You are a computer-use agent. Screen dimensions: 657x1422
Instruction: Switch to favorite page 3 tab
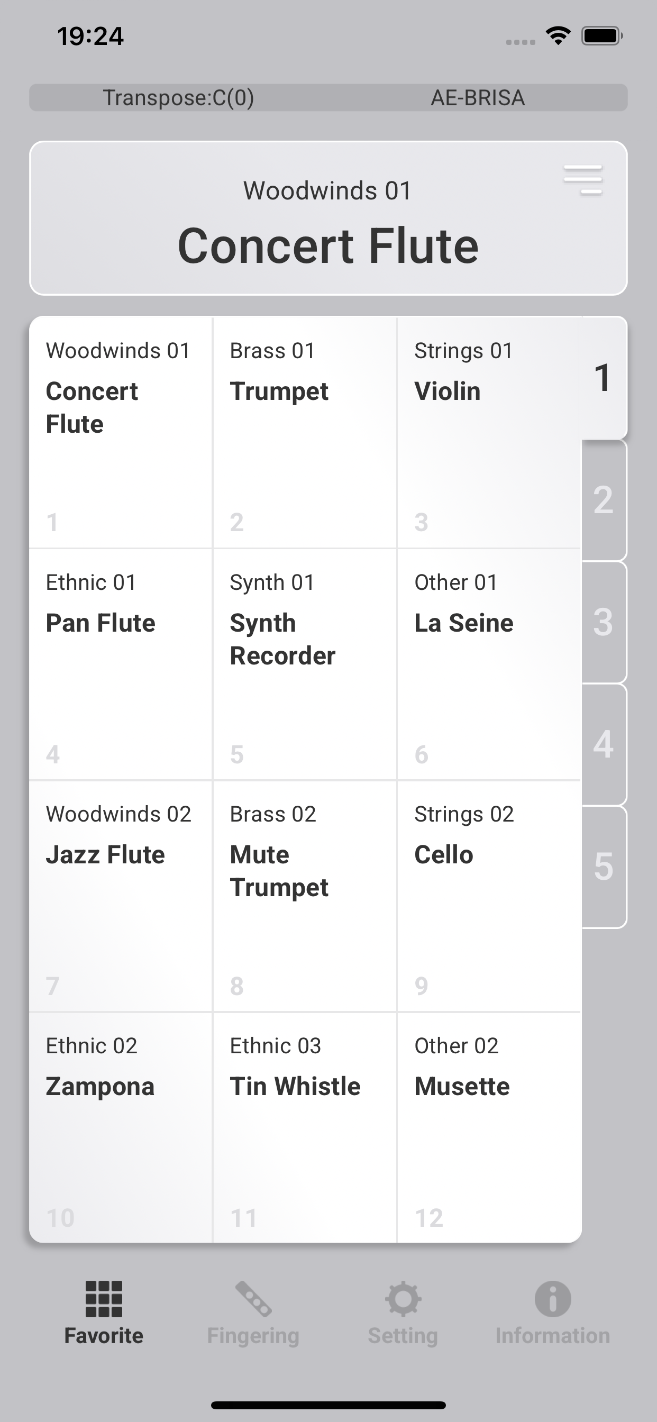click(x=604, y=622)
